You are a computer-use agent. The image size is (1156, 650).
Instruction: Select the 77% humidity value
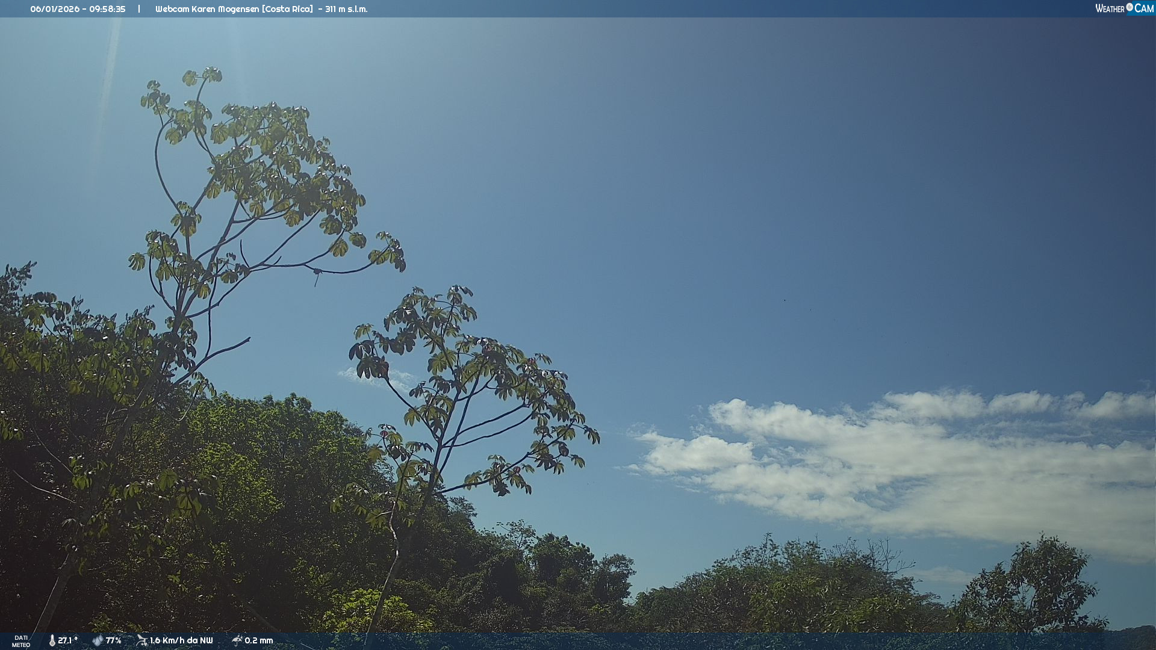pos(113,640)
